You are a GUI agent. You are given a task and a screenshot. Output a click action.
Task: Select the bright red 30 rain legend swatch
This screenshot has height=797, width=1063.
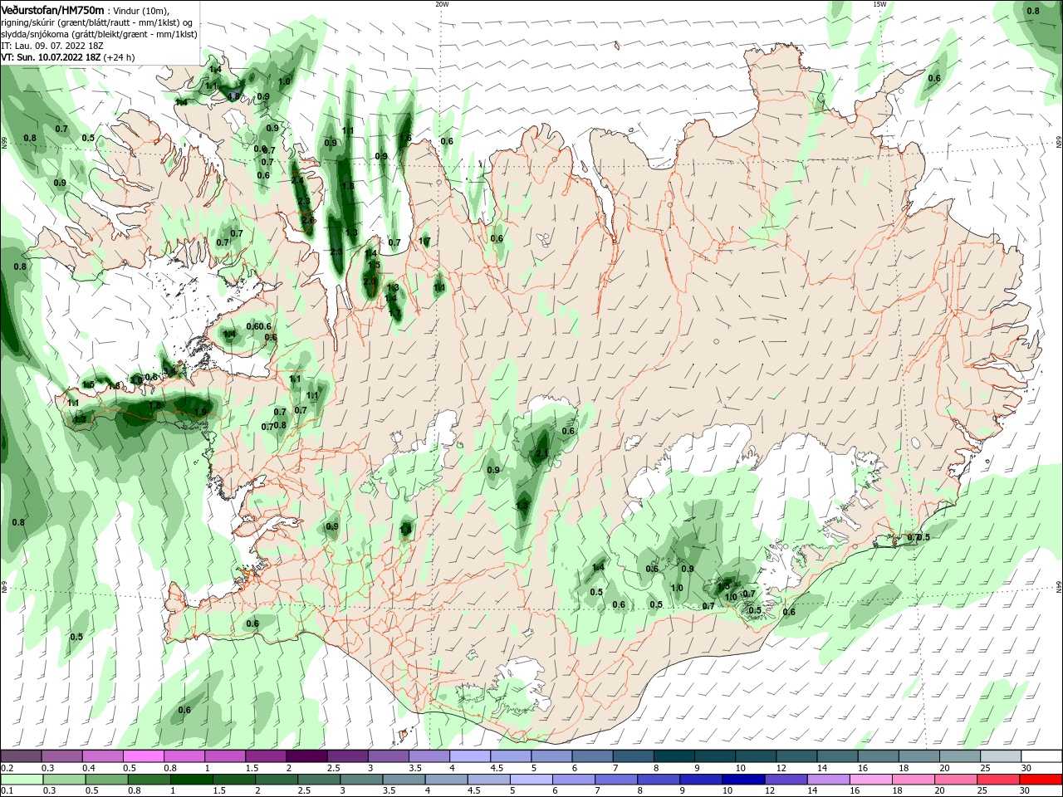click(1040, 780)
